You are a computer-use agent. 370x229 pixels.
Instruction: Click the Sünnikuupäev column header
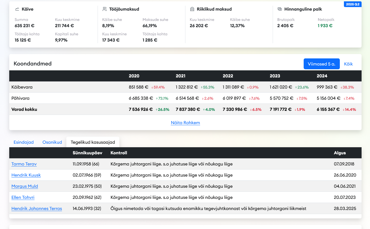[87, 153]
